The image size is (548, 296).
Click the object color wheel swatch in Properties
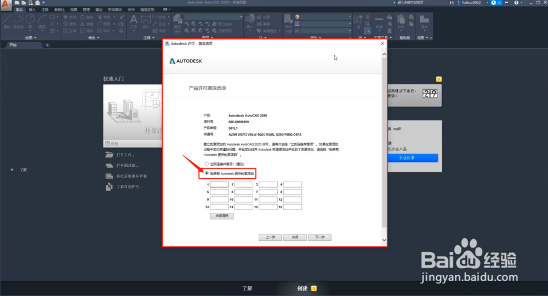tap(296, 17)
